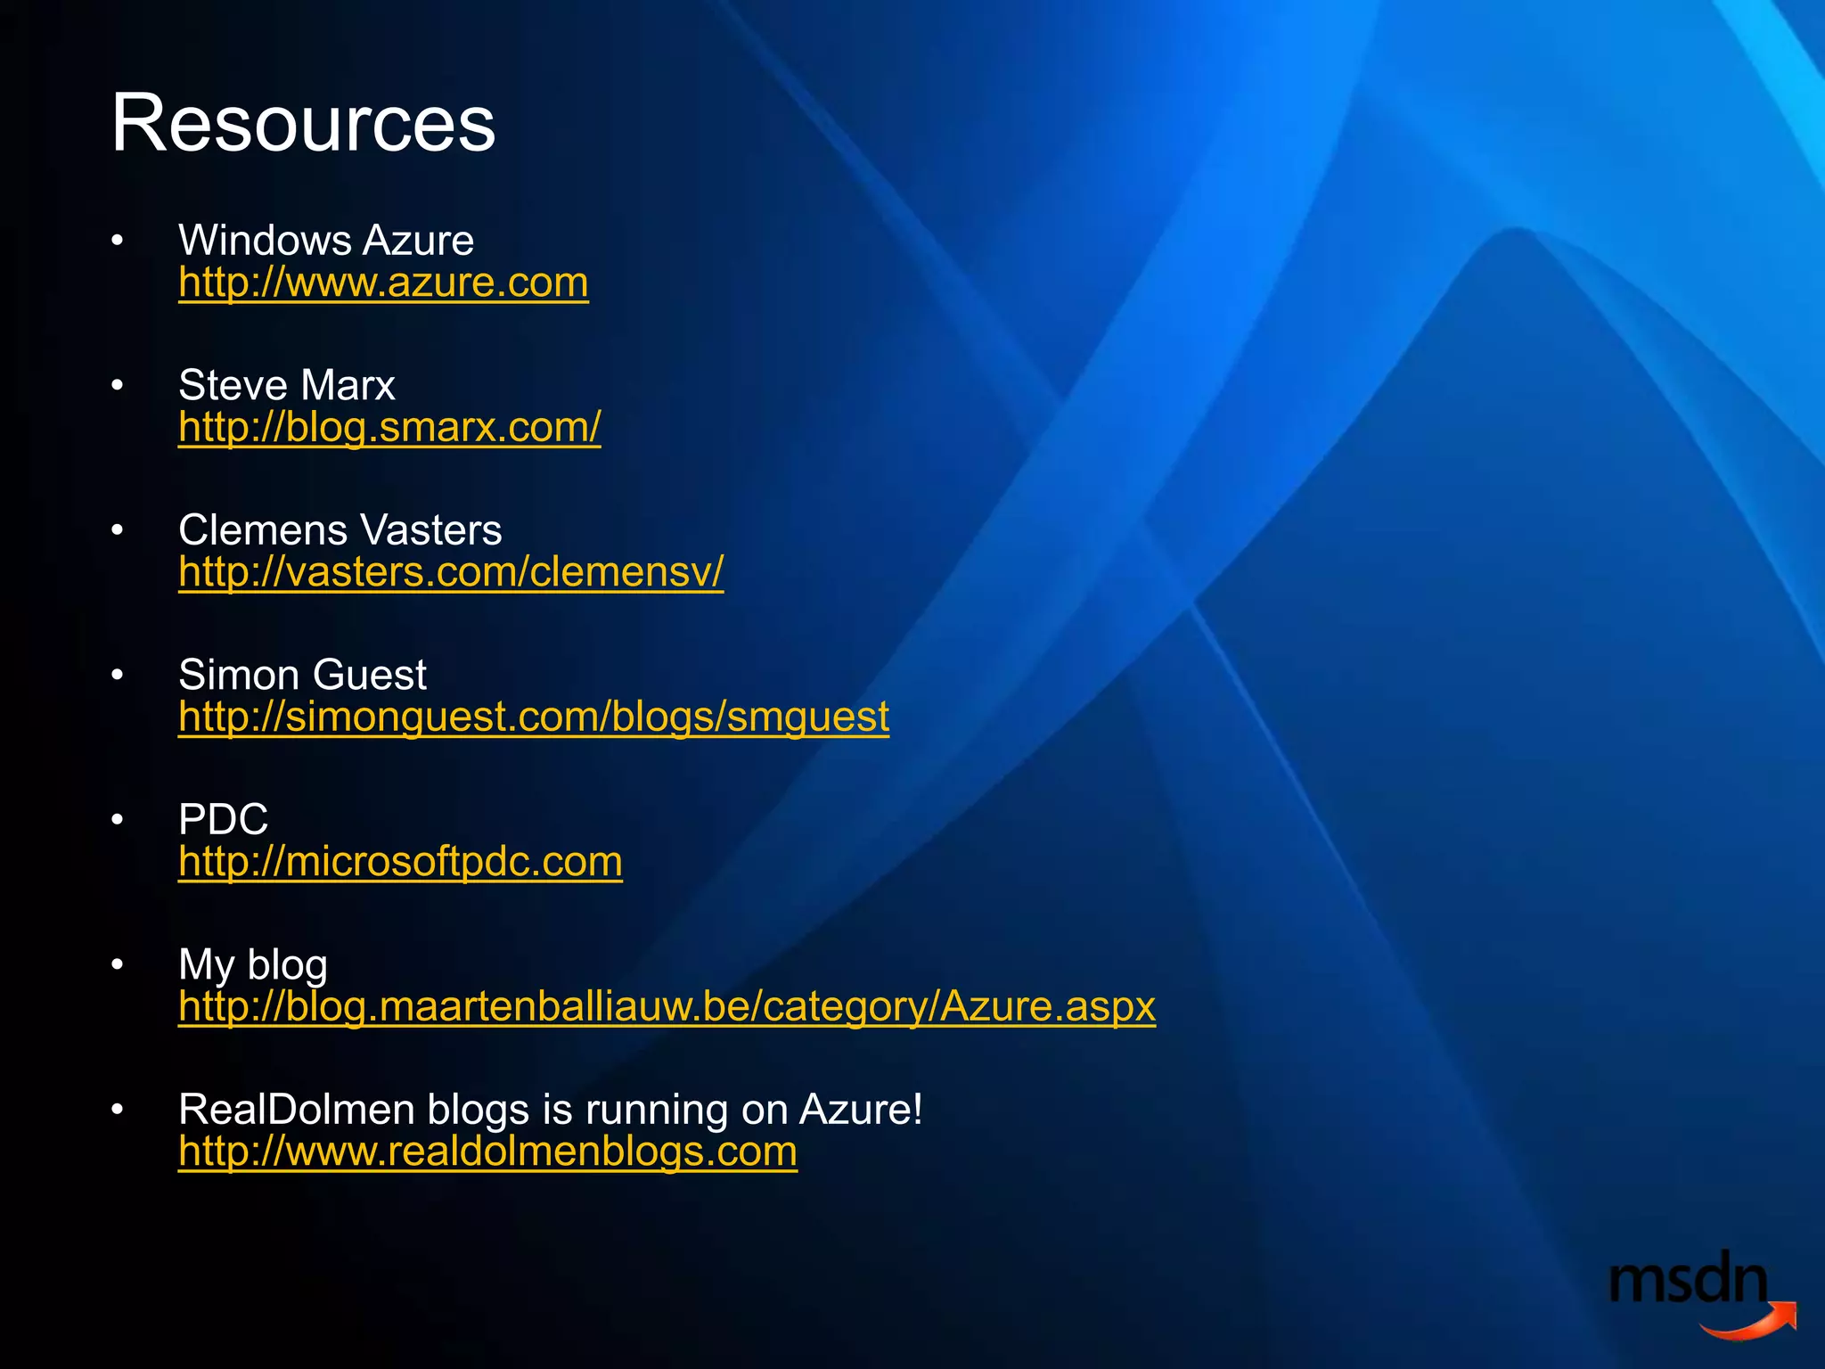Click 'RealDolmen blogs is running on Azure!' text
This screenshot has height=1369, width=1825.
pos(550,1111)
